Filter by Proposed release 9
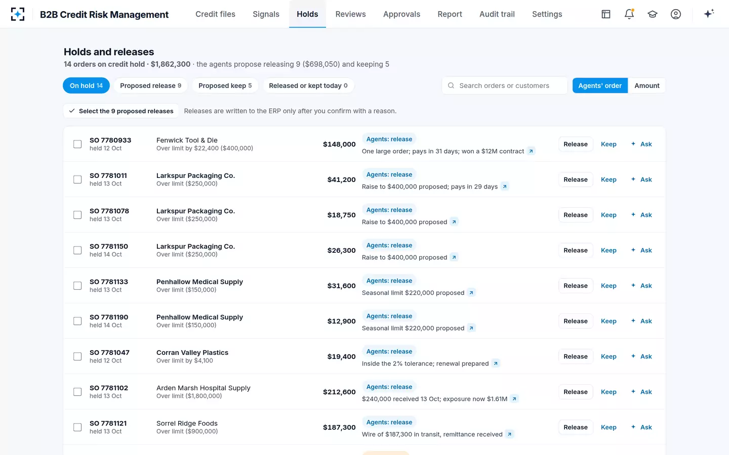Viewport: 729px width, 455px height. [x=150, y=85]
